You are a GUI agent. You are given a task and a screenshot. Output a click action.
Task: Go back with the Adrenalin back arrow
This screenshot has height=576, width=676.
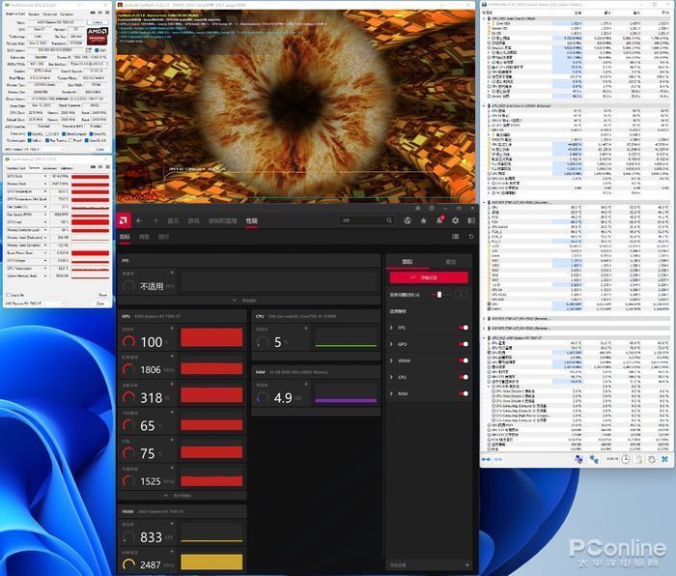(x=139, y=220)
